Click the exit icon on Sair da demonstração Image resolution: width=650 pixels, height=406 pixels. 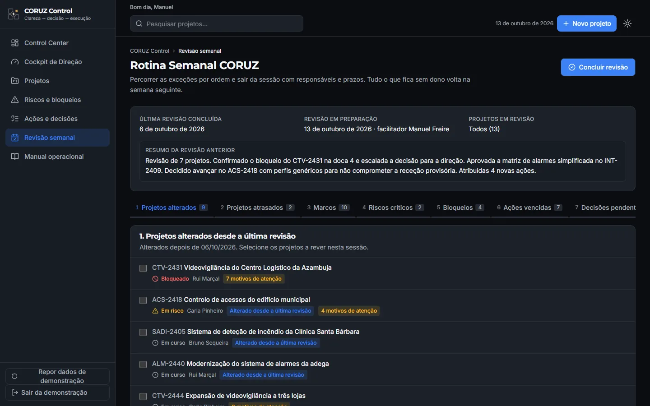[14, 392]
